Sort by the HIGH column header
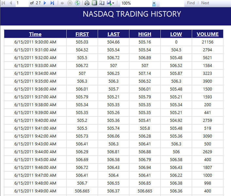The width and height of the screenshot is (231, 196). [145, 34]
